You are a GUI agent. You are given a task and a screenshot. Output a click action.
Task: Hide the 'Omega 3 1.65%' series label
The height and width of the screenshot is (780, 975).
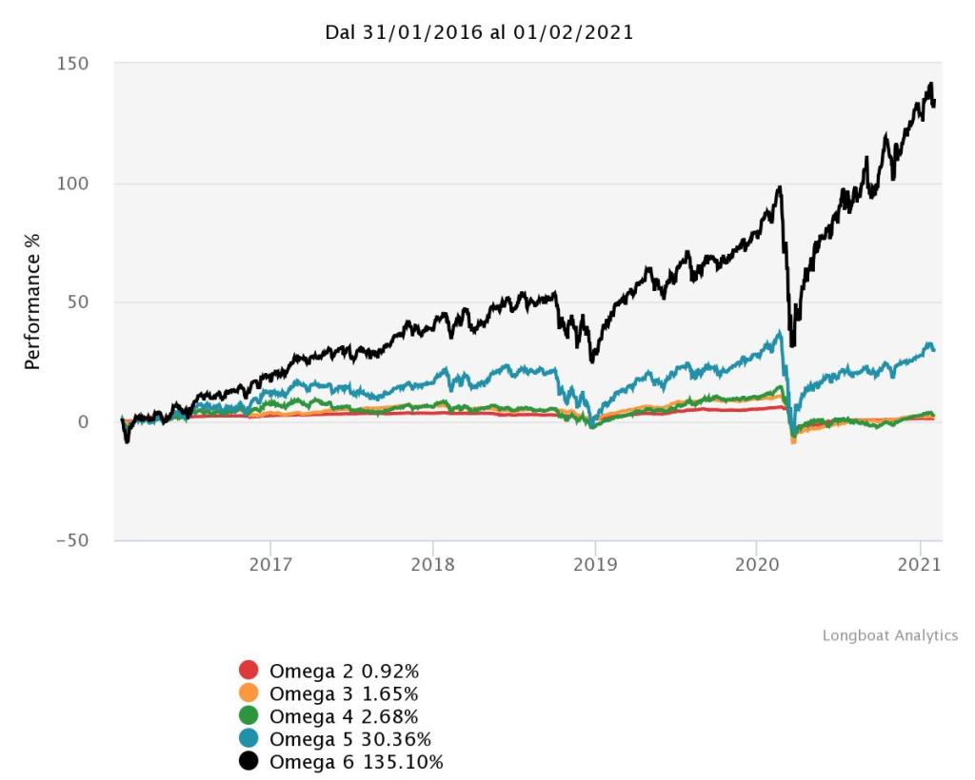click(x=344, y=692)
